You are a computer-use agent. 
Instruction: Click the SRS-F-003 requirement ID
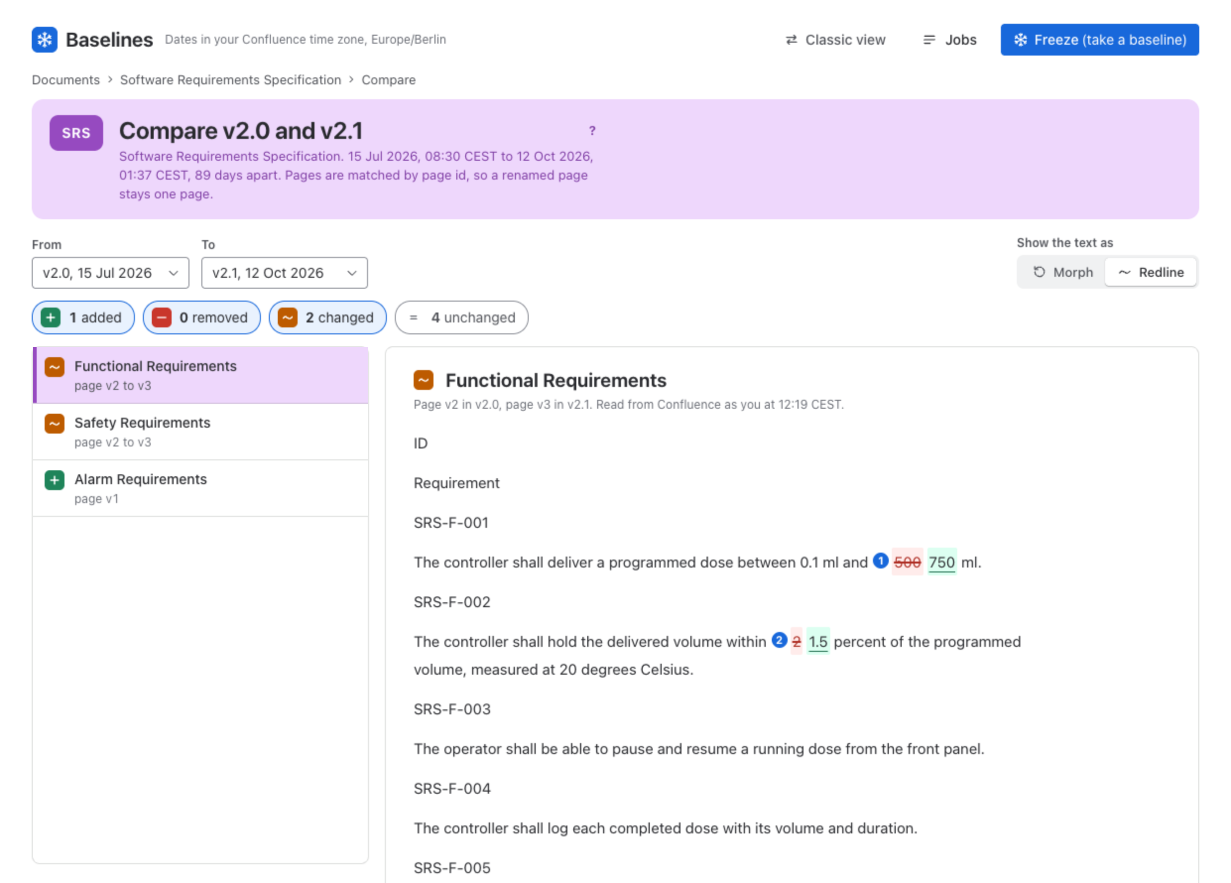pos(452,709)
